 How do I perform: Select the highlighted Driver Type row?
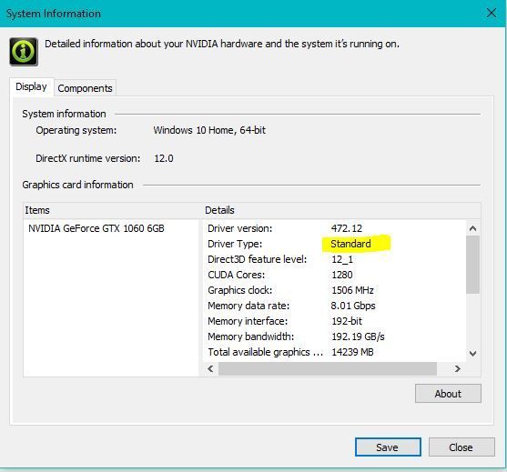[x=335, y=244]
